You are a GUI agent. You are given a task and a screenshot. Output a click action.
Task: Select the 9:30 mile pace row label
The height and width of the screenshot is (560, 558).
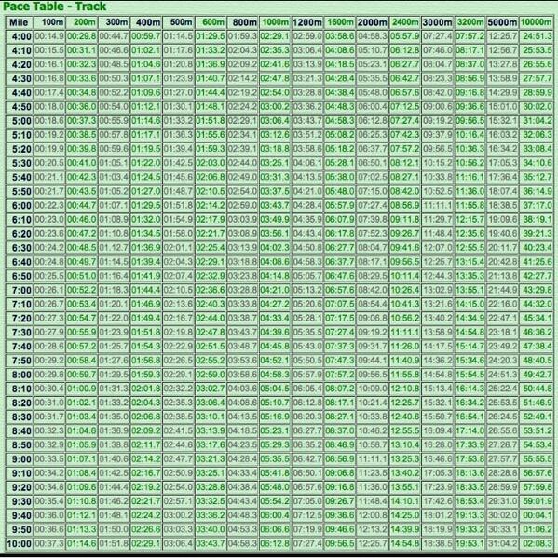pos(19,501)
